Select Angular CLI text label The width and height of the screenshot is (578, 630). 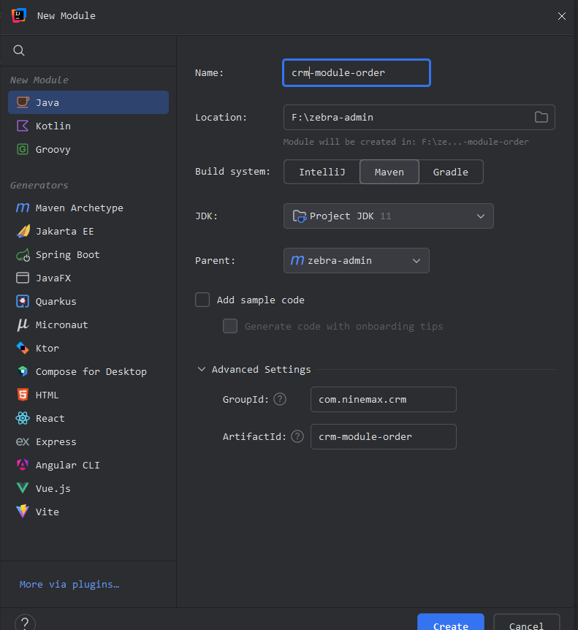point(67,466)
